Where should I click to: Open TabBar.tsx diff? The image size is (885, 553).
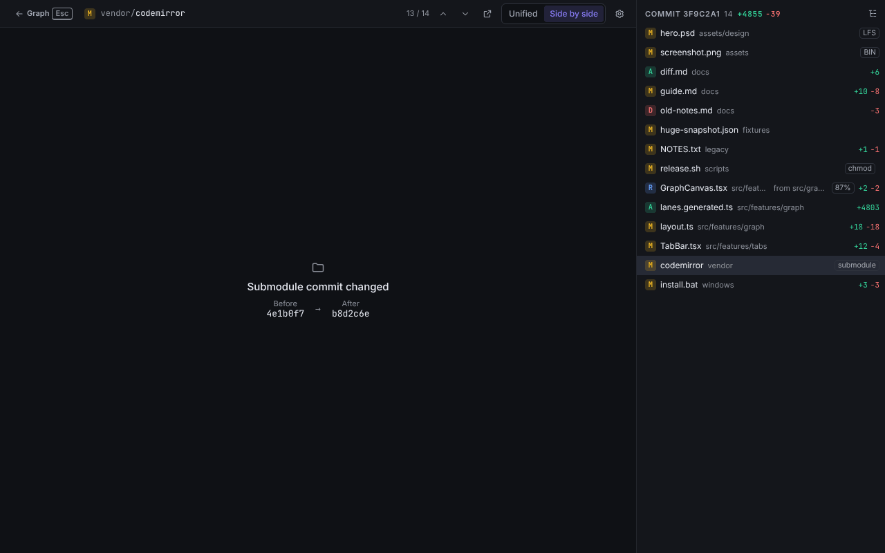(761, 246)
